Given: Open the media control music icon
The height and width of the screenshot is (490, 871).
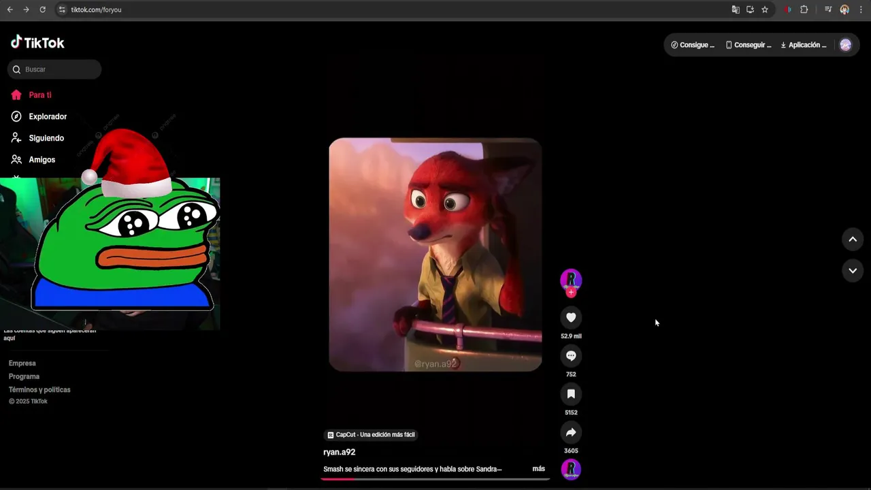Looking at the screenshot, I should coord(828,10).
